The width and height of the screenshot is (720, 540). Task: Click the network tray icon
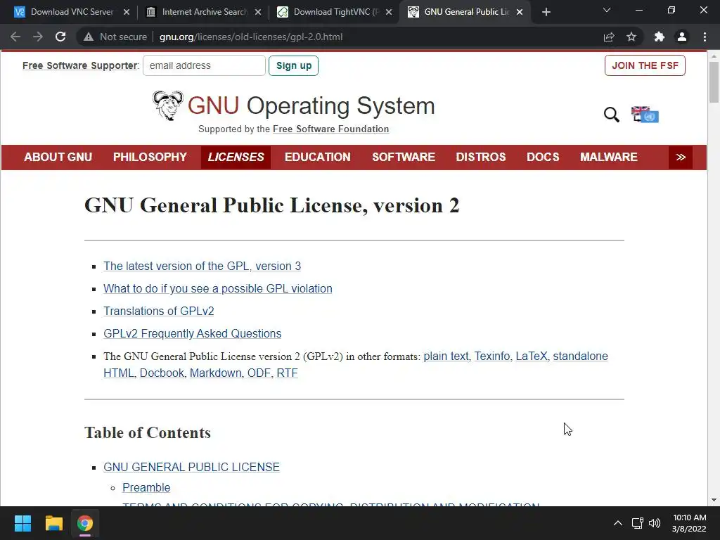click(637, 523)
